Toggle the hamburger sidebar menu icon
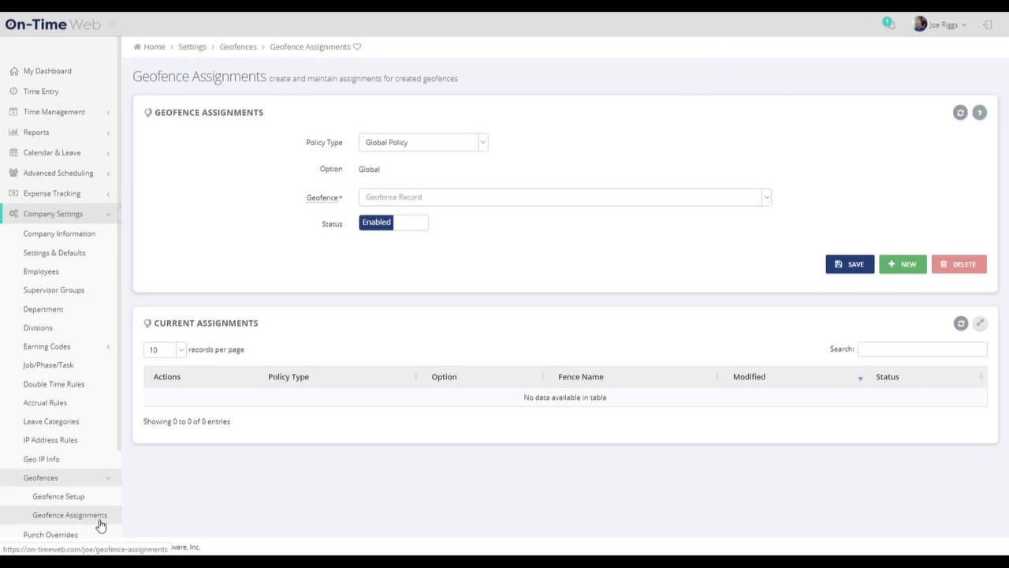The width and height of the screenshot is (1009, 568). (x=113, y=24)
